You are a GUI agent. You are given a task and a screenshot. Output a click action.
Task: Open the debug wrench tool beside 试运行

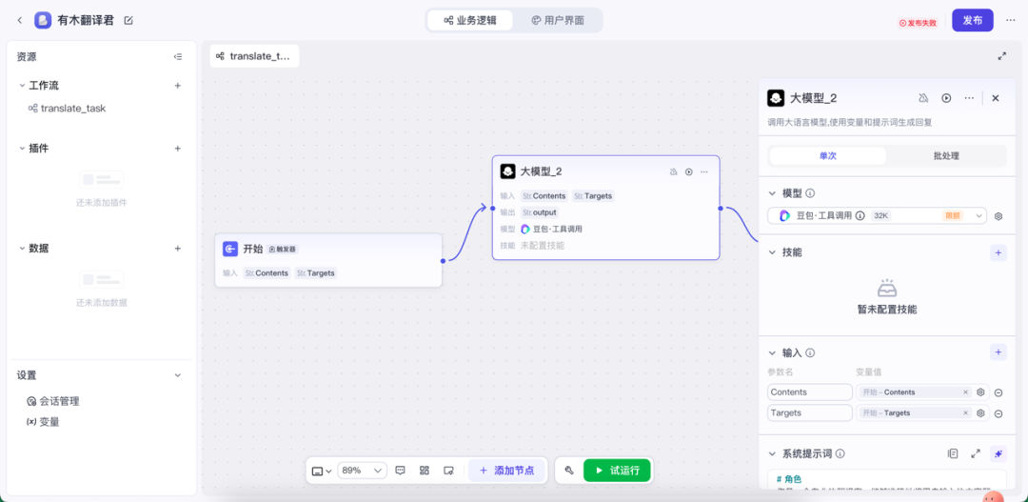coord(569,471)
